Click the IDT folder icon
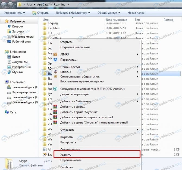Image resolution: width=182 pixels, height=170 pixels. click(45, 33)
